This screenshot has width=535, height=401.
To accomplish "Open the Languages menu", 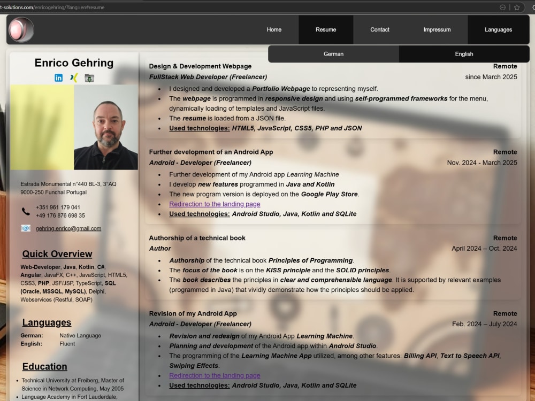I will [x=499, y=29].
